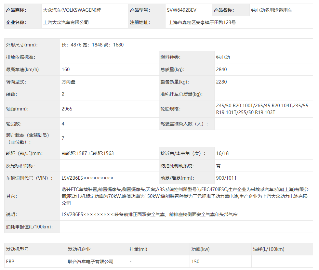Image resolution: width=319 pixels, height=270 pixels.
Task: Select the dimensions value 长: 4876 宽: 1848 高: 1680
Action: pyautogui.click(x=93, y=45)
